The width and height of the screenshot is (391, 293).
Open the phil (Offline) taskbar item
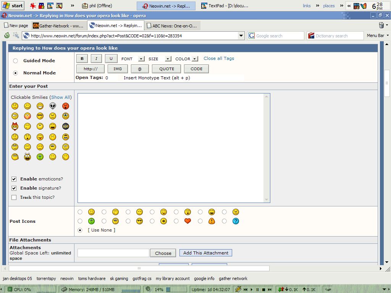[x=97, y=6]
